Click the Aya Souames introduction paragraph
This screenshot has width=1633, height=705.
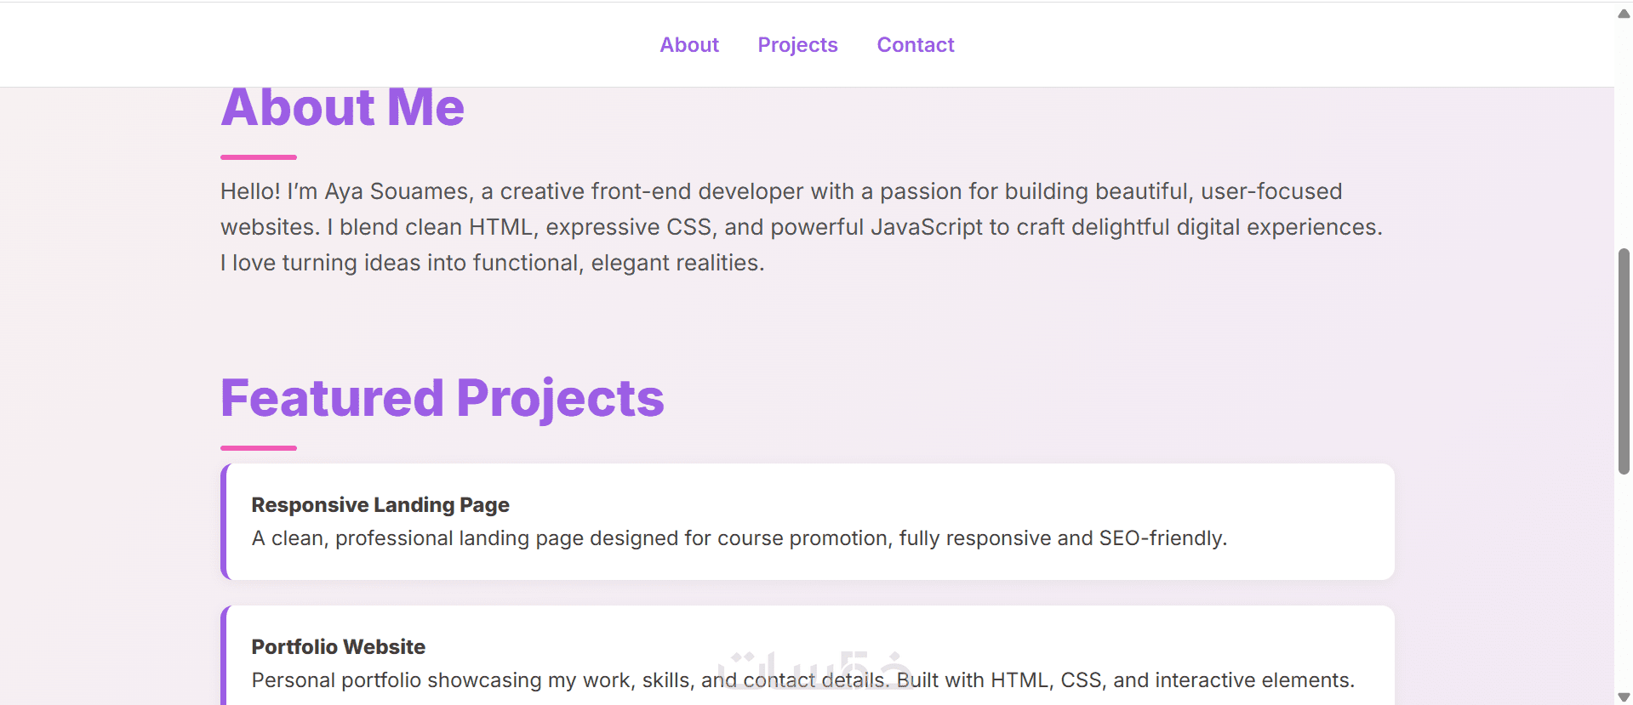pos(800,227)
